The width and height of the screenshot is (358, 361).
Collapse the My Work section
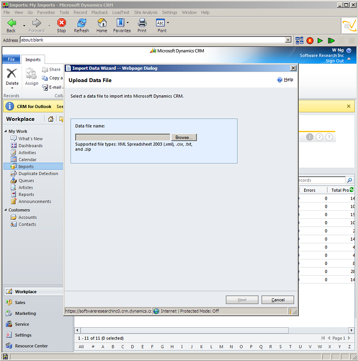5,131
